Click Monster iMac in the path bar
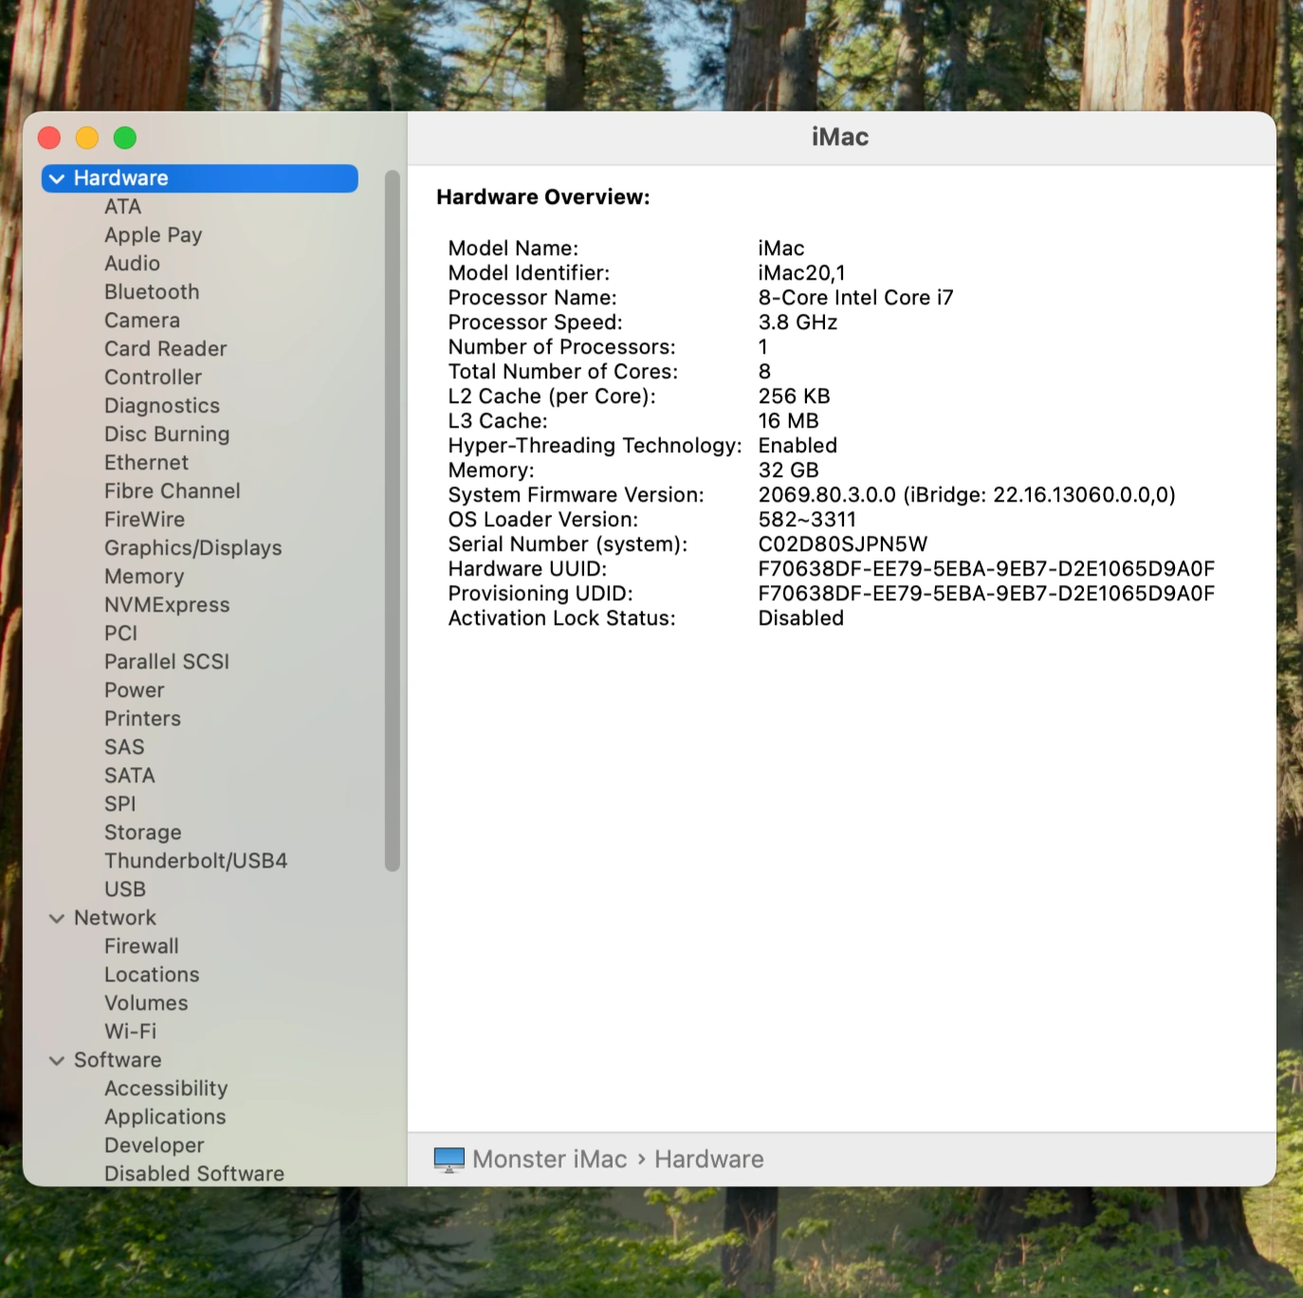Image resolution: width=1303 pixels, height=1298 pixels. coord(549,1160)
